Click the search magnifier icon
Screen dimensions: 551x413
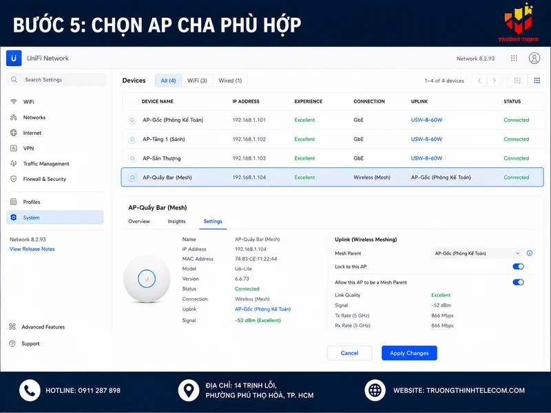14,80
